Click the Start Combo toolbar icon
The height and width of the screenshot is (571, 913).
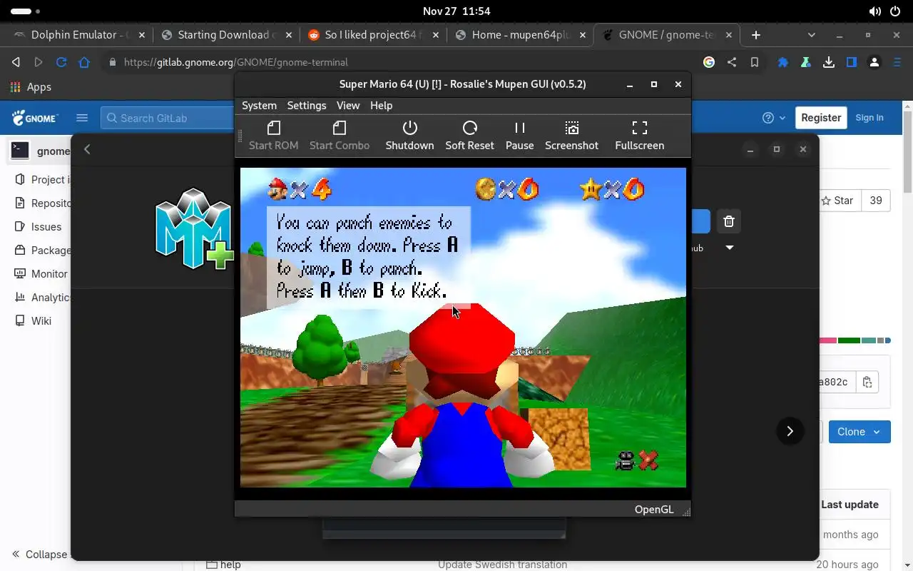[x=340, y=136]
